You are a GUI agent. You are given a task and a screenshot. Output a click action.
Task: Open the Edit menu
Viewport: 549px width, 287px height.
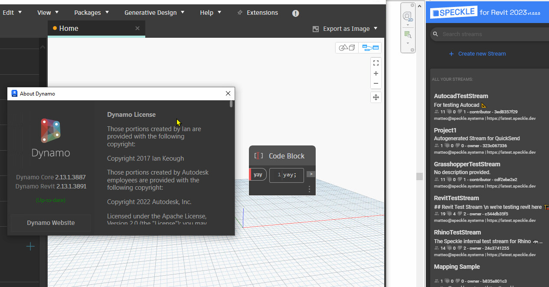[12, 13]
